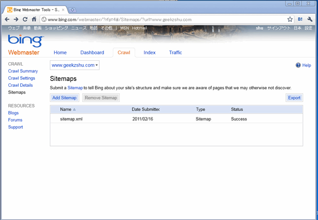Open the Hotmail link in the top bar
The width and height of the screenshot is (318, 220).
(140, 28)
